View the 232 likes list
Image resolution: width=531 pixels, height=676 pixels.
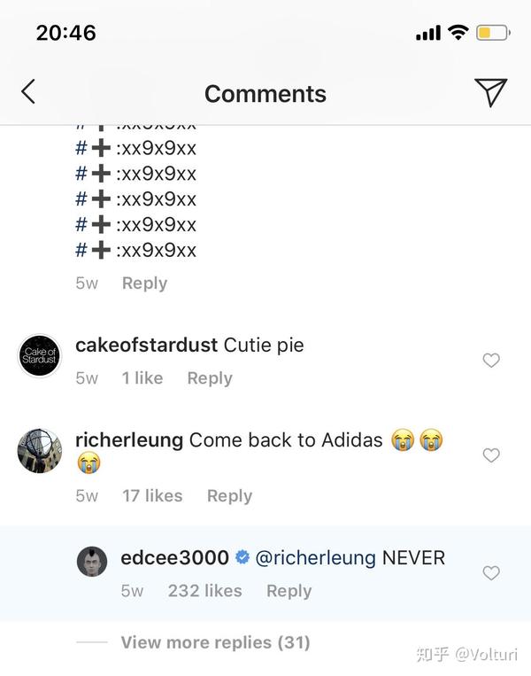point(204,591)
